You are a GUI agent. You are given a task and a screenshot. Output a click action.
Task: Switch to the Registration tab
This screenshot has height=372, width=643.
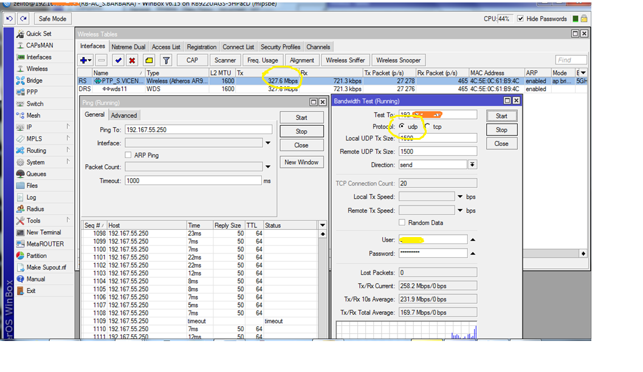(201, 47)
